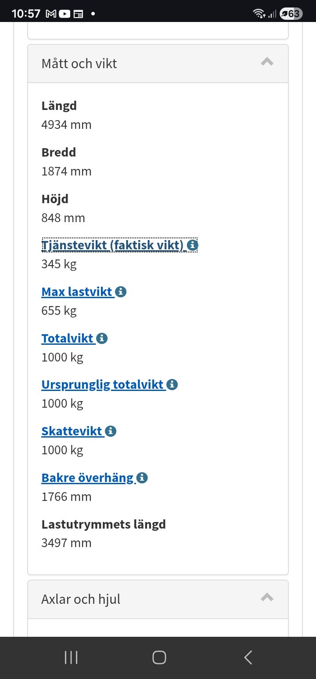Tap the Bakre överhäng link
Image resolution: width=316 pixels, height=679 pixels.
tap(87, 478)
